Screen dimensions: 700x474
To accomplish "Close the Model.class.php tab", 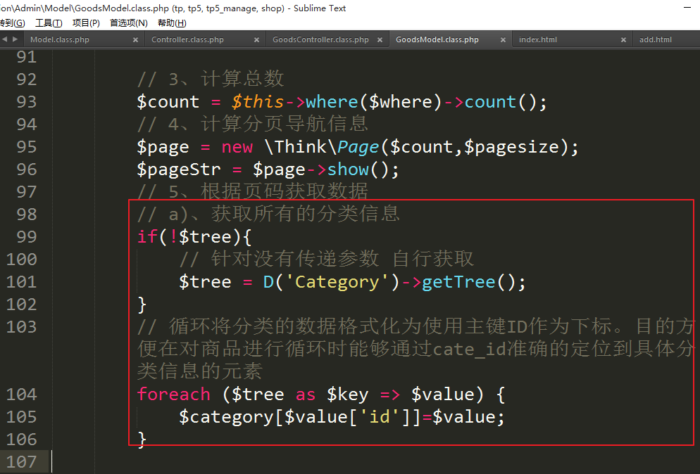I will click(136, 40).
